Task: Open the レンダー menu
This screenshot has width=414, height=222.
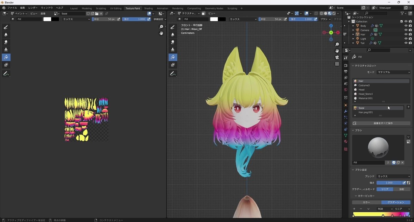Action: (33, 8)
